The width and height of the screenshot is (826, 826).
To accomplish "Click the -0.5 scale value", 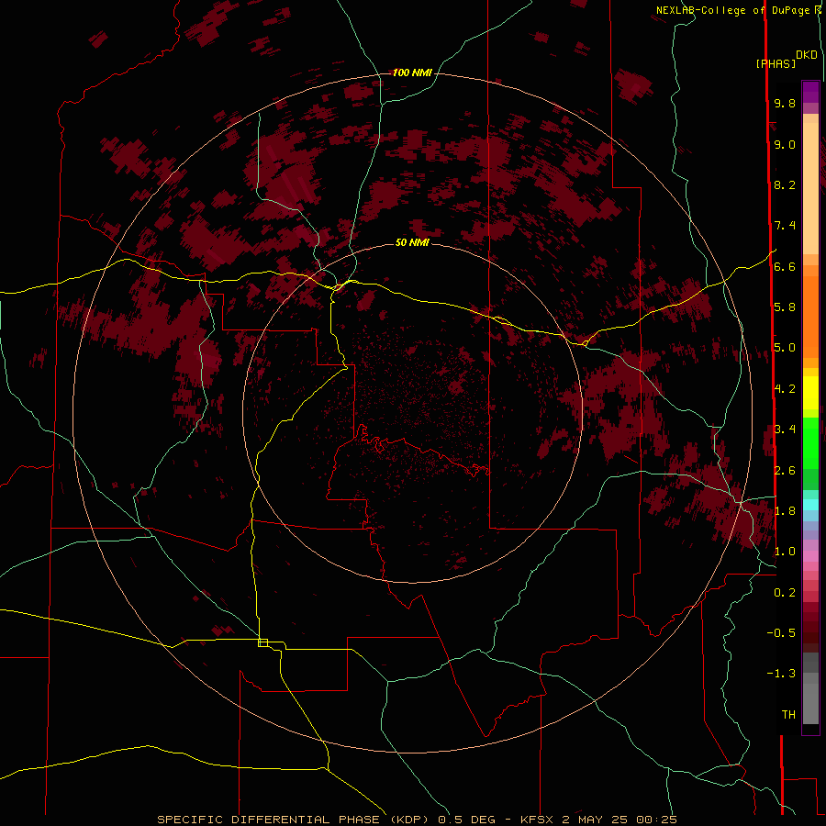I will tap(781, 632).
